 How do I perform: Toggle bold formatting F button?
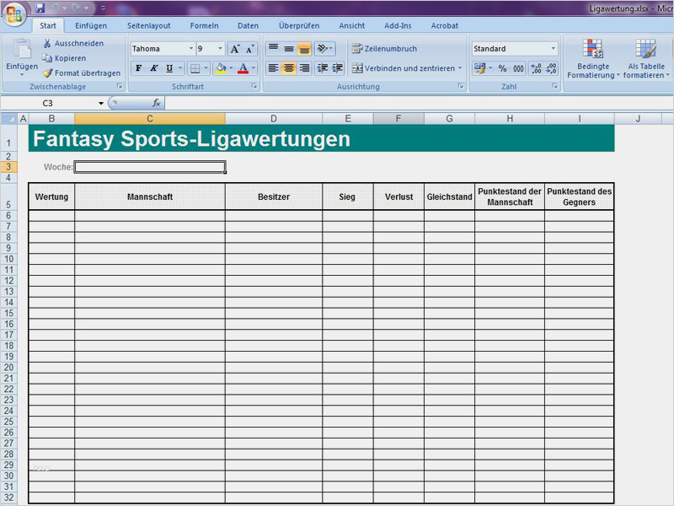tap(138, 68)
